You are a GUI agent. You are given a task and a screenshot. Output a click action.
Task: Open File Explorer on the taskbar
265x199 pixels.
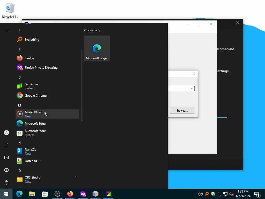coord(32,194)
